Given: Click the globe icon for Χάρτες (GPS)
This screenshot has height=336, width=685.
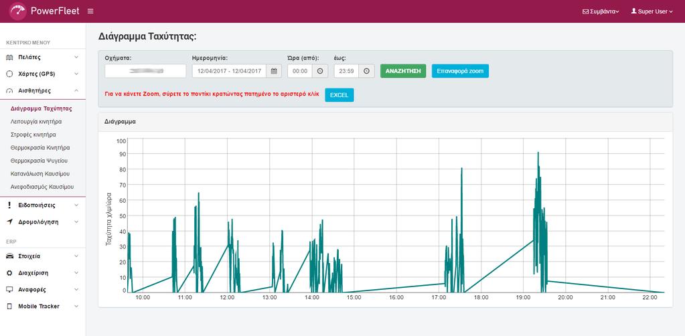Looking at the screenshot, I should tap(9, 74).
